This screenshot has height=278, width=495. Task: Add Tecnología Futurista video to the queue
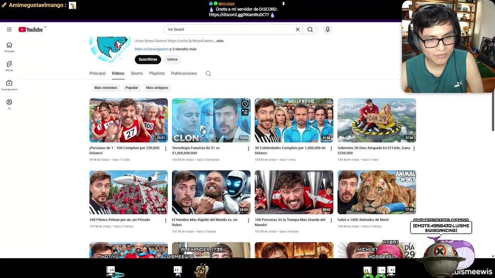245,112
